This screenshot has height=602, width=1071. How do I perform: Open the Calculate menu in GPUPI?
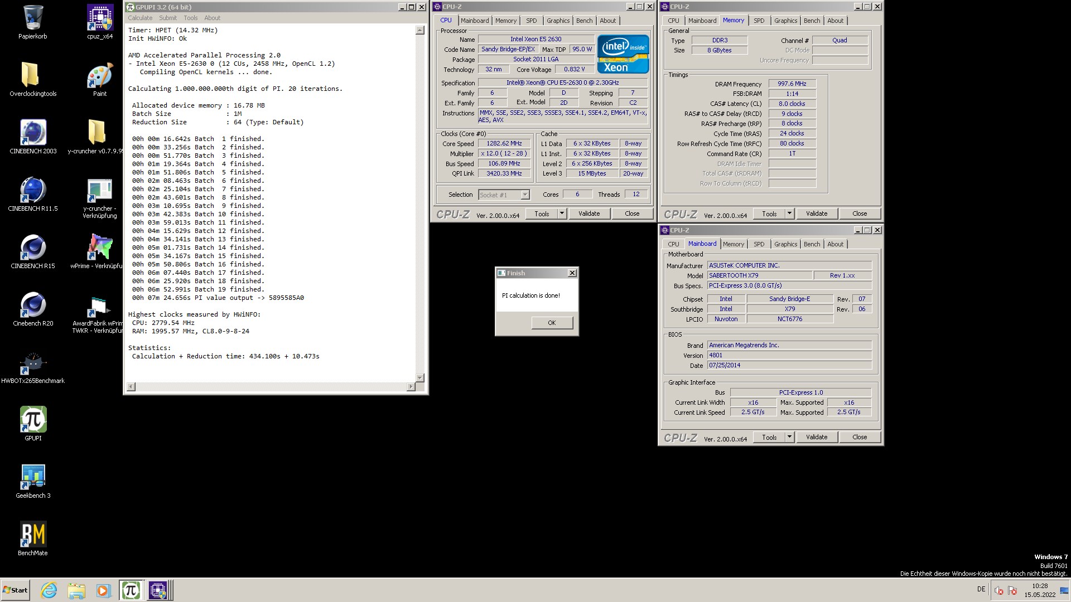pyautogui.click(x=140, y=18)
